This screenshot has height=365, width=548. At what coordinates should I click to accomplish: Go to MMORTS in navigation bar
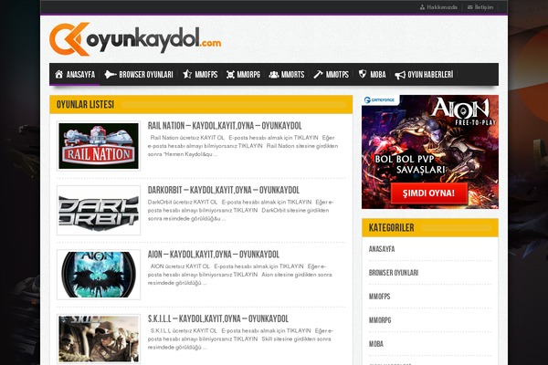coord(293,75)
